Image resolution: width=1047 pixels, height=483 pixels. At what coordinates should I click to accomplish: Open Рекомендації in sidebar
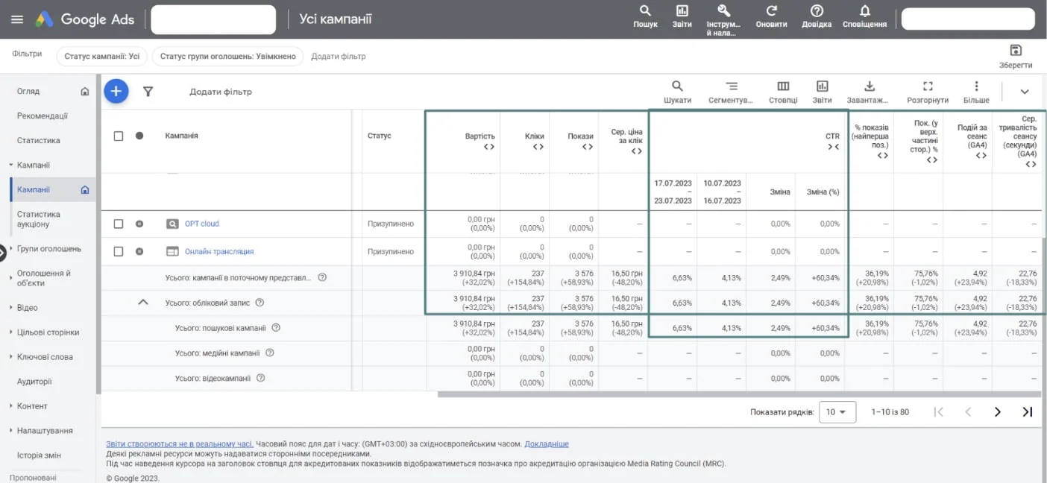pos(43,116)
